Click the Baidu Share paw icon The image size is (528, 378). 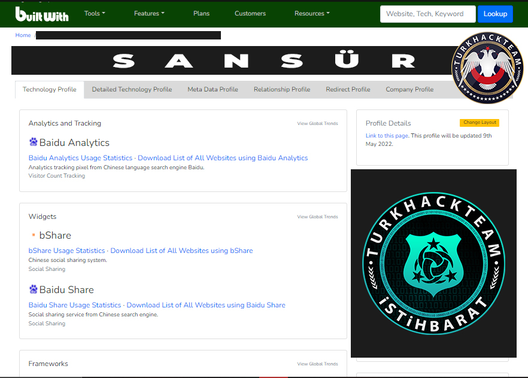[33, 289]
